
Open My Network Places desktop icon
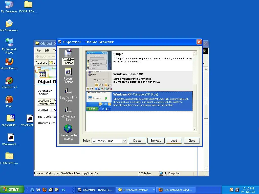coord(9,46)
